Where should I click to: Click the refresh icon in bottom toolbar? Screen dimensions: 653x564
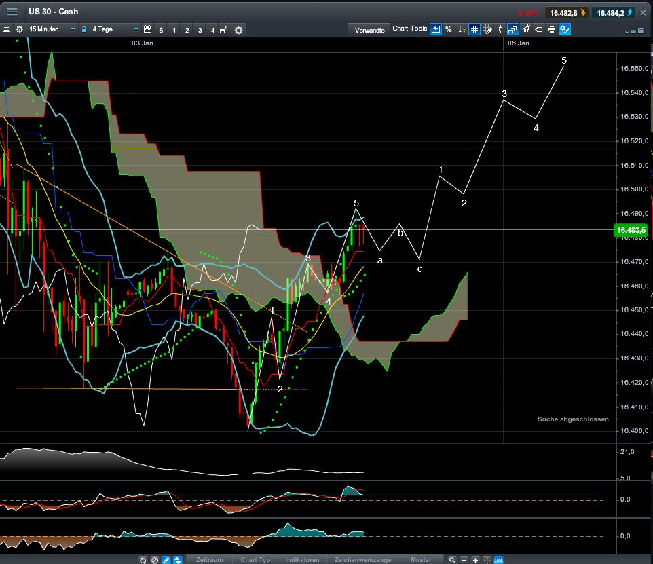point(143,560)
